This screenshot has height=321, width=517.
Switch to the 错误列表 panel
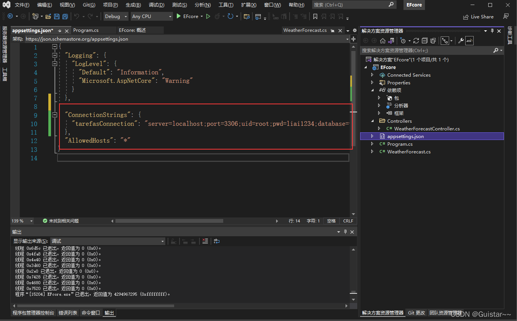tap(68, 313)
